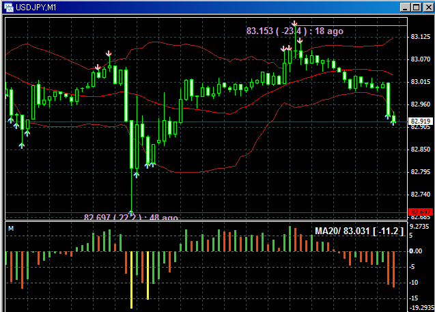This screenshot has width=435, height=312.
Task: Click the 0.00 level on the indicator scale
Action: 416,251
